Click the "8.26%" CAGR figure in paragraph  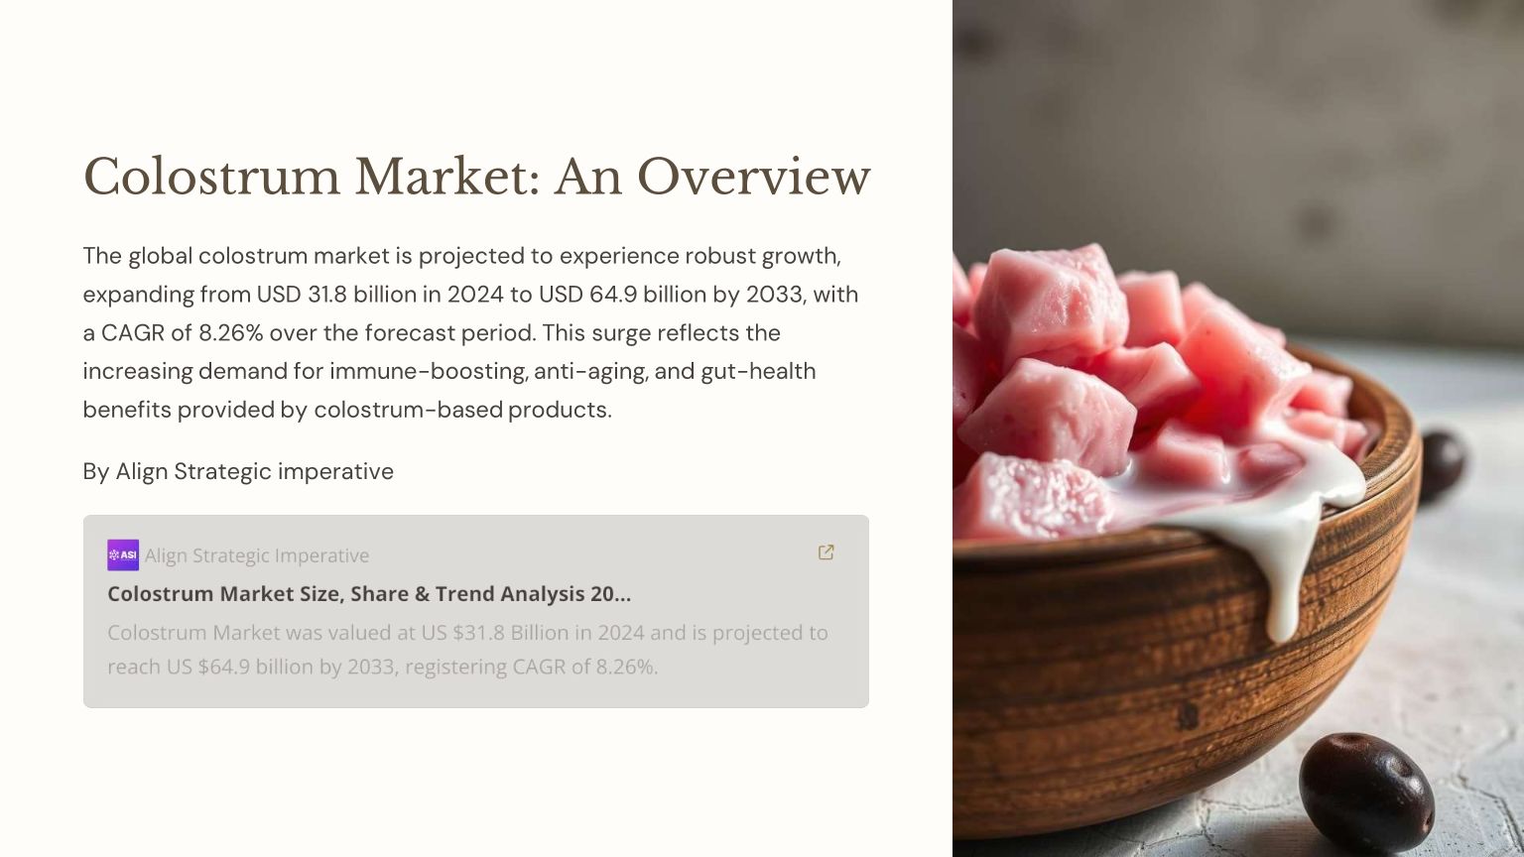[x=230, y=333]
